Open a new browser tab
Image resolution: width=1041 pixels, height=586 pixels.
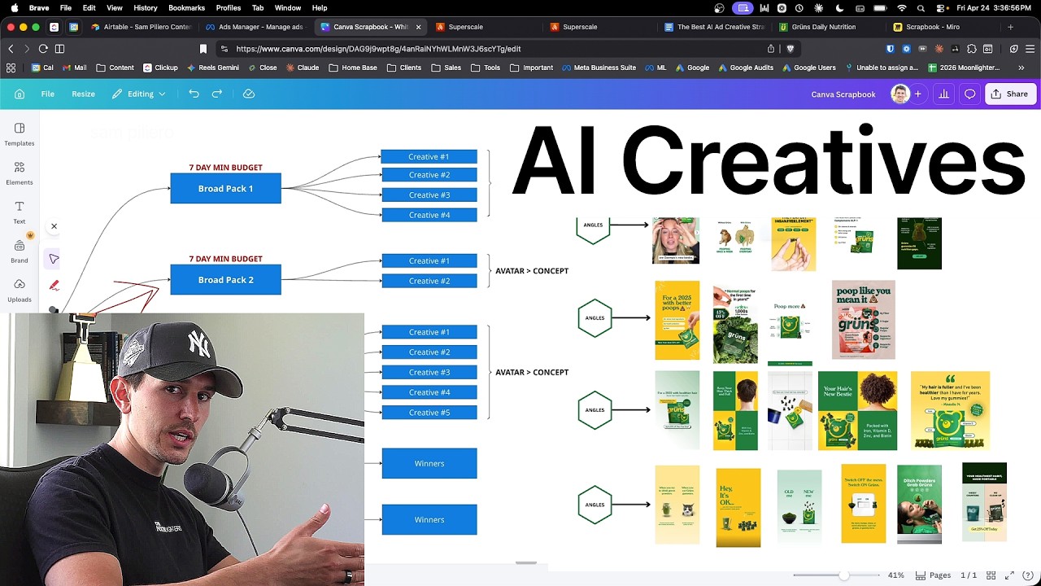pos(1011,27)
